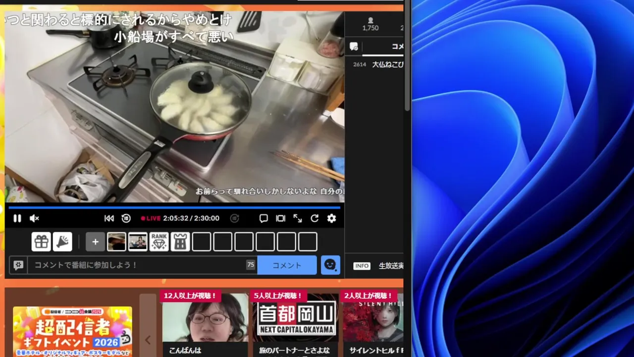Toggle comment overlay display
This screenshot has height=357, width=634.
(x=264, y=218)
